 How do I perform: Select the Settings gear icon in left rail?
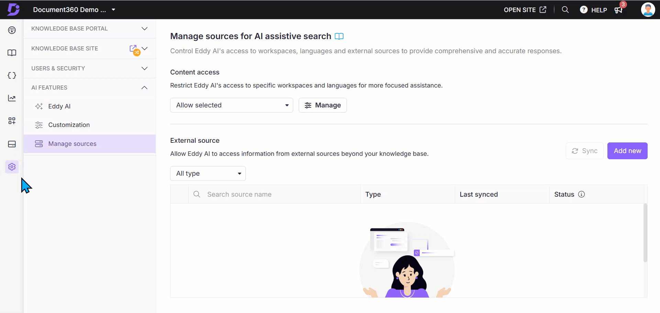coord(12,167)
